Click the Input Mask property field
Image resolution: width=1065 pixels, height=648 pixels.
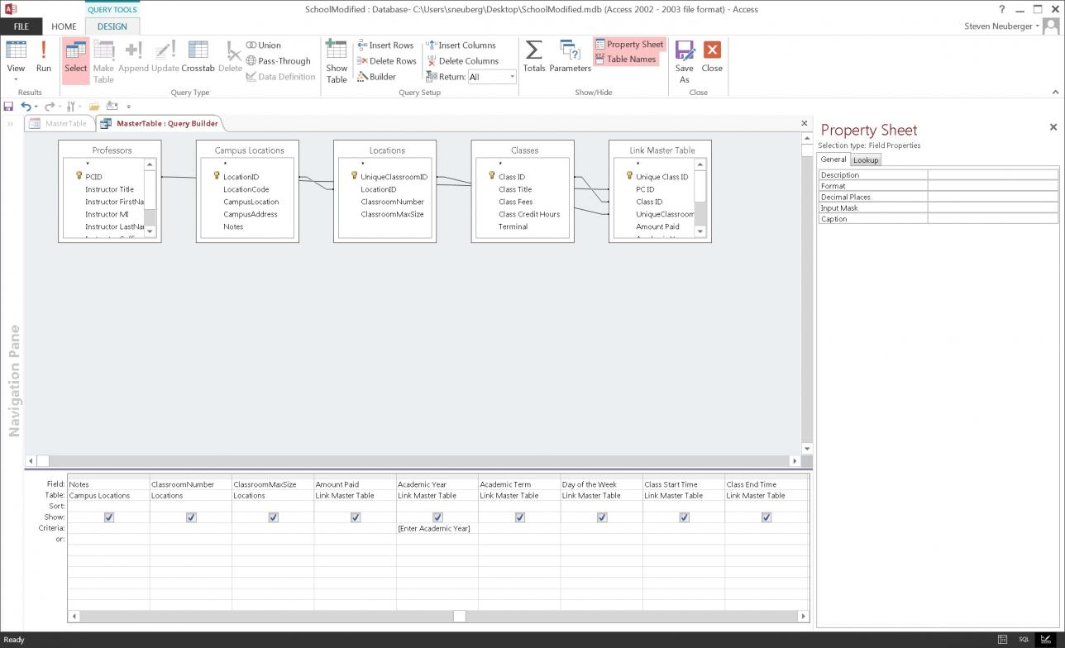pyautogui.click(x=993, y=208)
